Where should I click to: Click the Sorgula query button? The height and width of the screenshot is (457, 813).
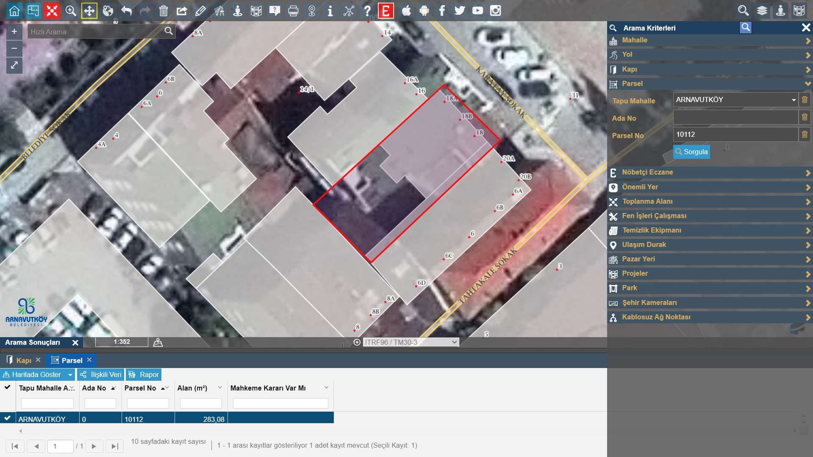[x=691, y=152]
